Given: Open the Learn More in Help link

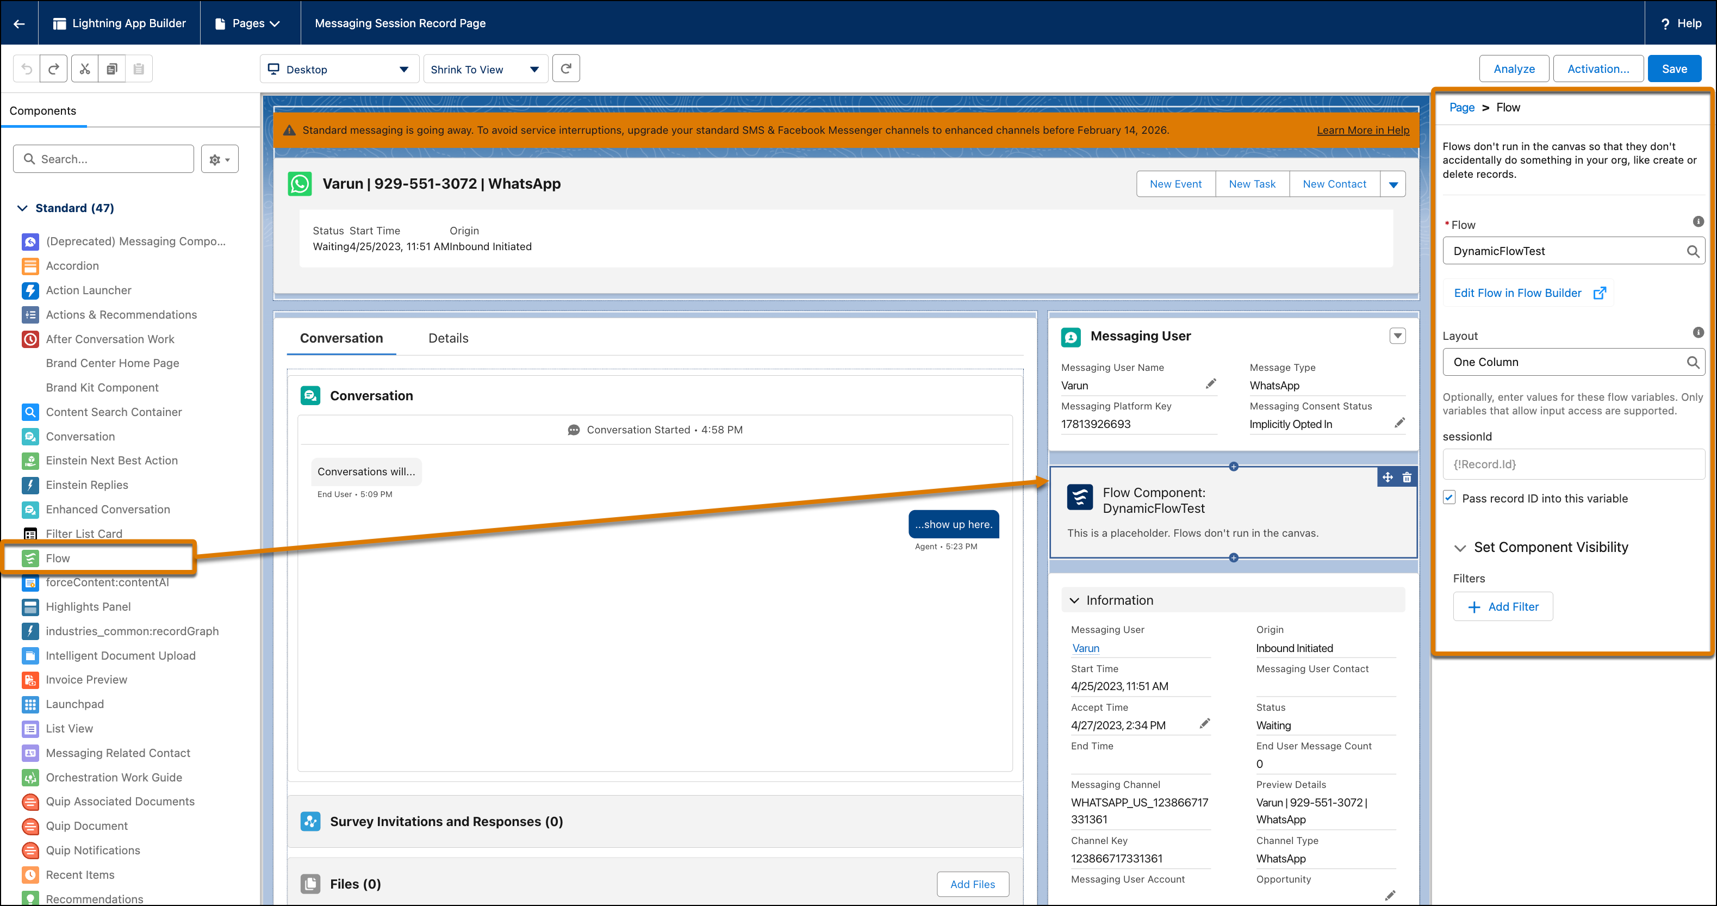Looking at the screenshot, I should (x=1363, y=130).
